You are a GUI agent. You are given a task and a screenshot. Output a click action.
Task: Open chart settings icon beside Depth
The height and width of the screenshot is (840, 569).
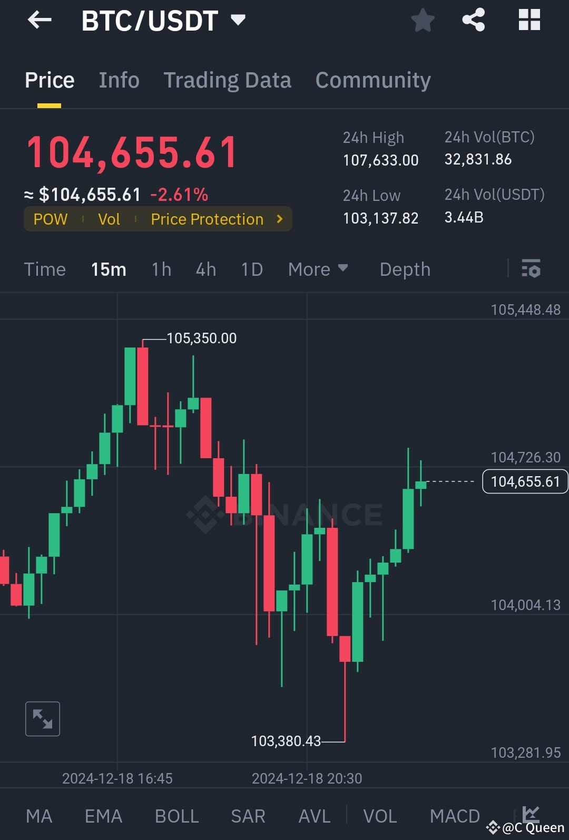(x=531, y=269)
